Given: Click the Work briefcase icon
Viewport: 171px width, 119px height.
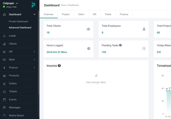Looking at the screenshot, I should (x=4, y=60).
